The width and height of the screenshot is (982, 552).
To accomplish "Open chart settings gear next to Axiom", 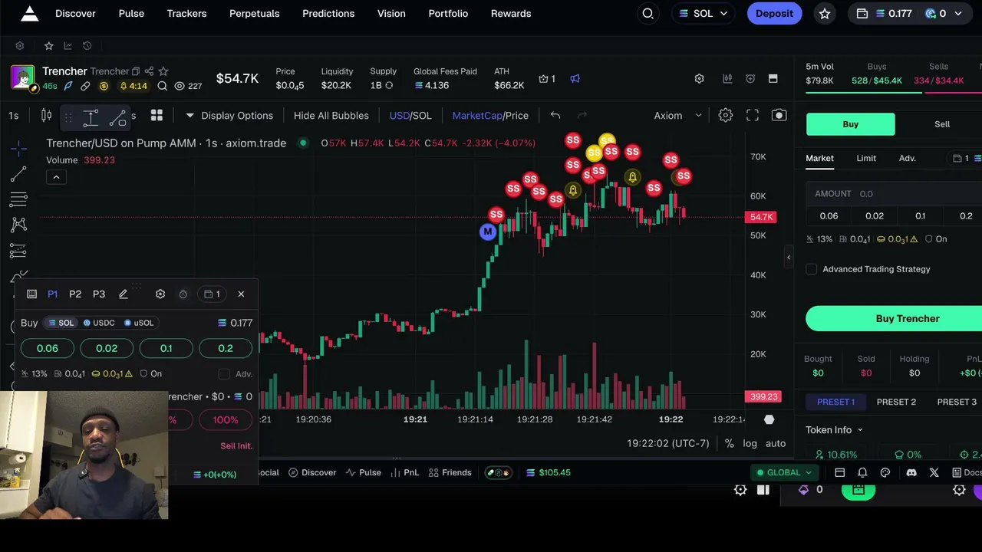I will 726,116.
